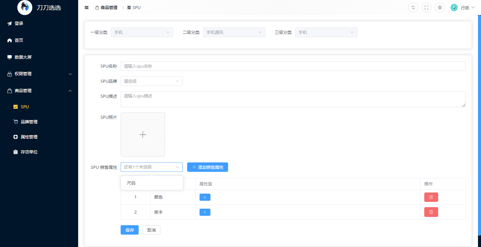Screen dimensions: 481x247
Task: Click the 属性值 column header
Action: 308,184
